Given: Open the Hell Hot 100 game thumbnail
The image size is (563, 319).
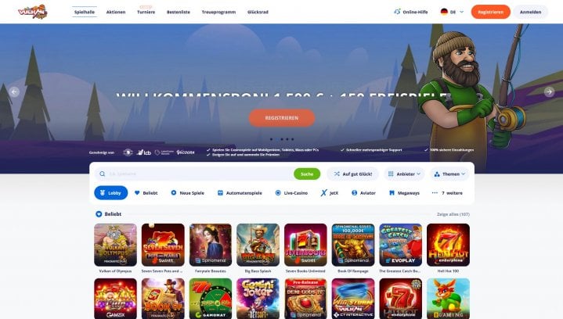Looking at the screenshot, I should pos(448,245).
